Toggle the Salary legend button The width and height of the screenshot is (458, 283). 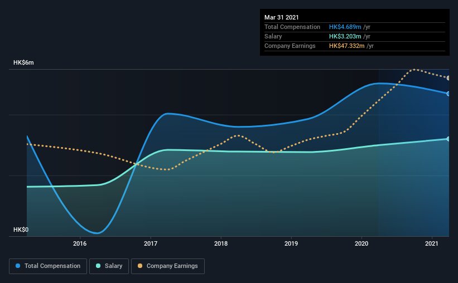pos(109,266)
